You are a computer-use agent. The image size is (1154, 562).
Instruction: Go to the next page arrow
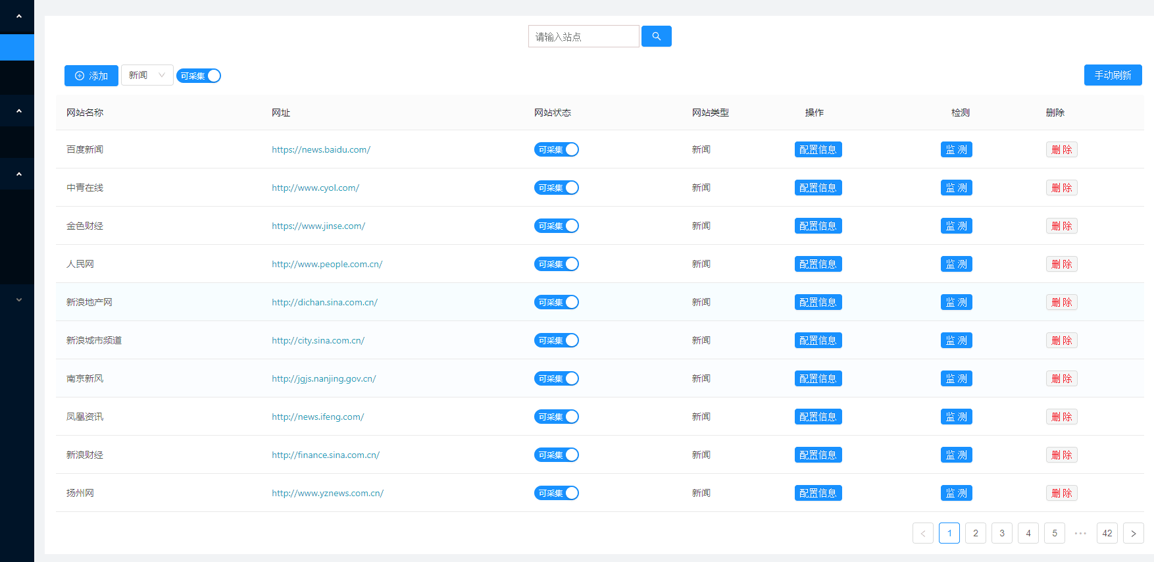click(1133, 533)
